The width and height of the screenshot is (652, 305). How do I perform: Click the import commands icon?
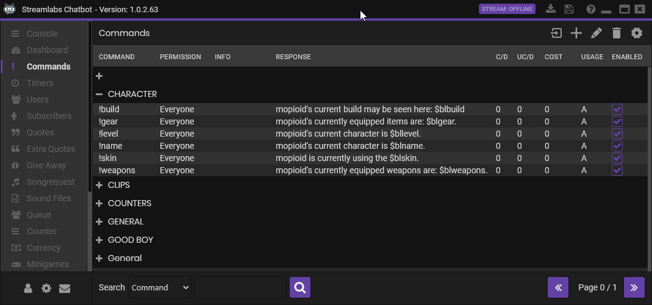(x=556, y=33)
